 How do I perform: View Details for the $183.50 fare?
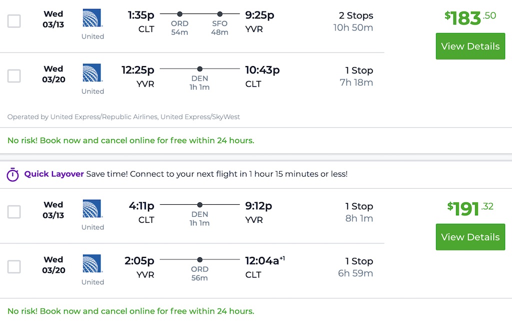click(x=470, y=46)
